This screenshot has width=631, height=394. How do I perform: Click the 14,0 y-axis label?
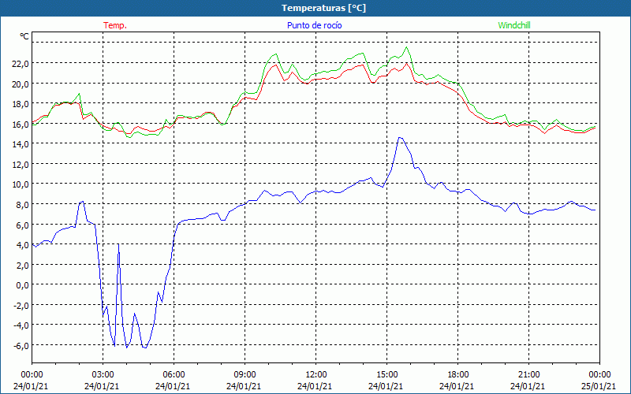point(21,144)
